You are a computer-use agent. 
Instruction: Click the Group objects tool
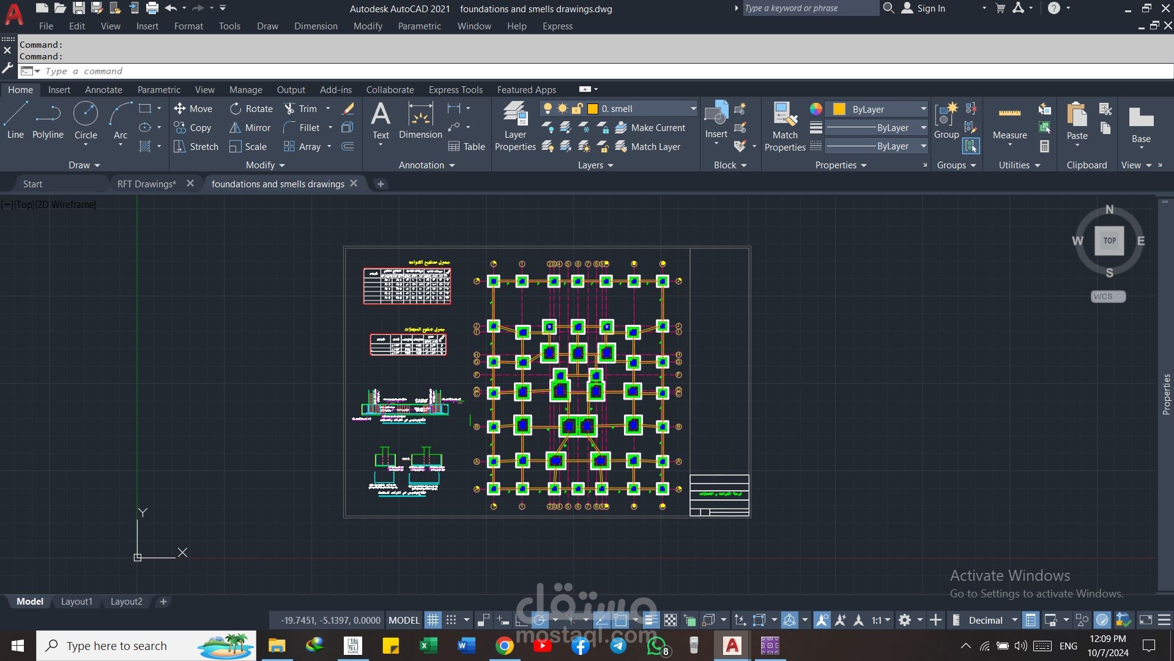click(946, 121)
